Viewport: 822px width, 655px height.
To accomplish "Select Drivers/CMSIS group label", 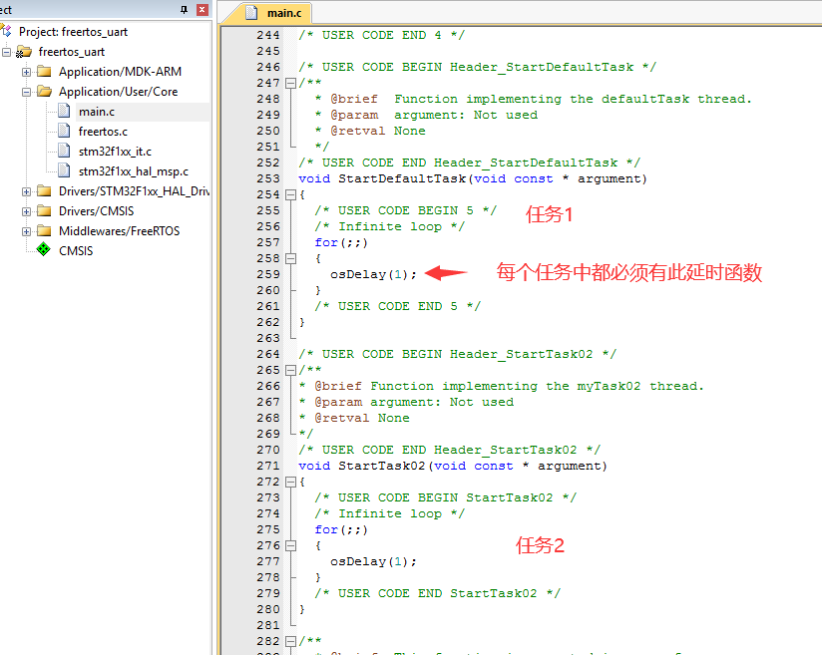I will coord(96,211).
